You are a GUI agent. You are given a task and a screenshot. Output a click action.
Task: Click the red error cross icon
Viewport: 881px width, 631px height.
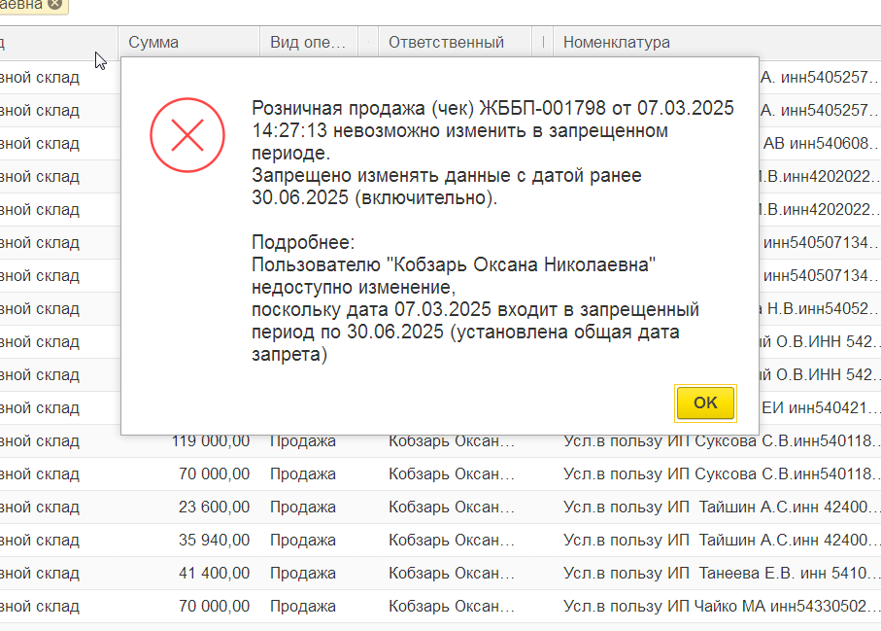pos(187,135)
